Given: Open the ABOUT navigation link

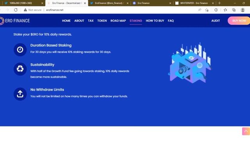Looking at the screenshot, I should point(79,21).
